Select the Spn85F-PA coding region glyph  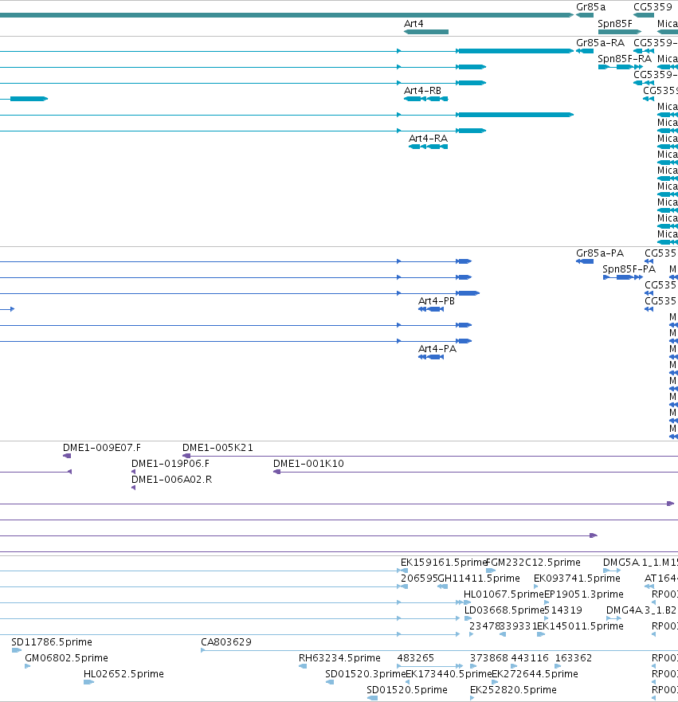click(622, 277)
